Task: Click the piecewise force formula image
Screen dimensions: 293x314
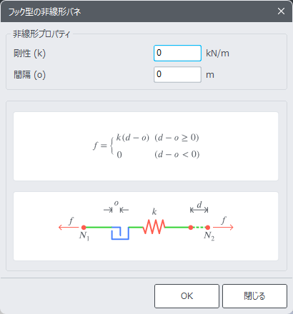Action: pyautogui.click(x=146, y=146)
